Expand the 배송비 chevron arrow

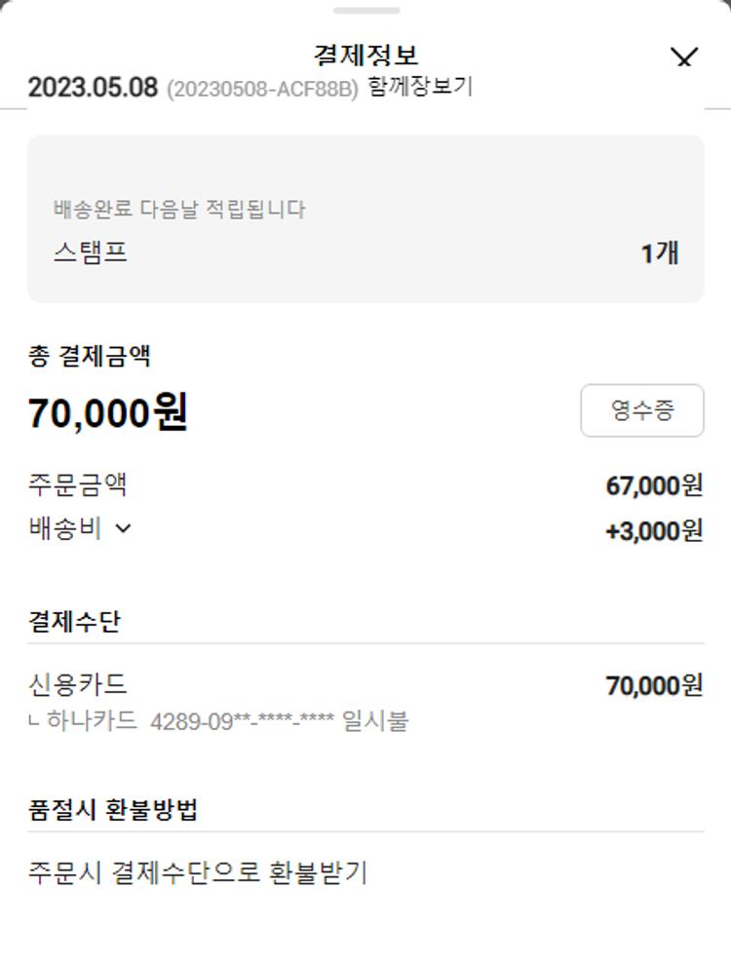tap(123, 529)
